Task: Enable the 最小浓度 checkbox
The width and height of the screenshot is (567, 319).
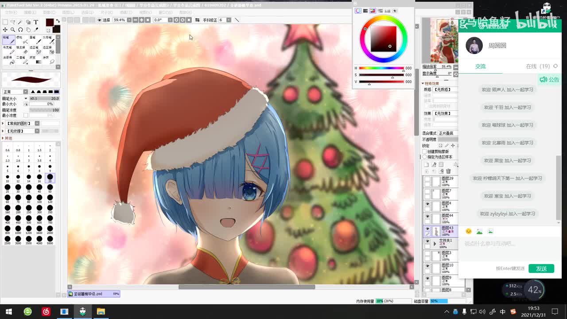Action: [26, 115]
